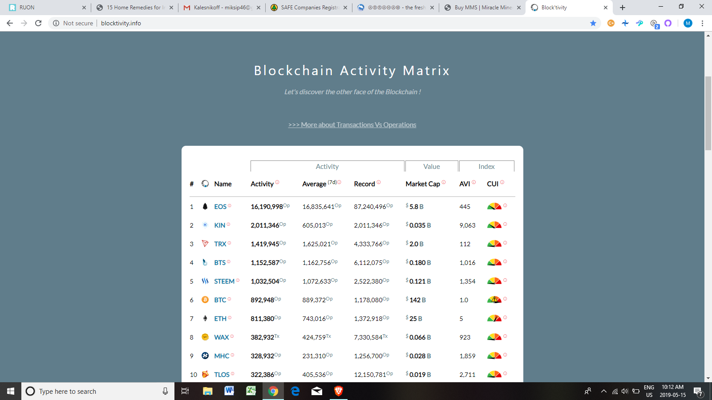This screenshot has height=400, width=712.
Task: Select the TRON logo in row 3
Action: click(x=205, y=244)
